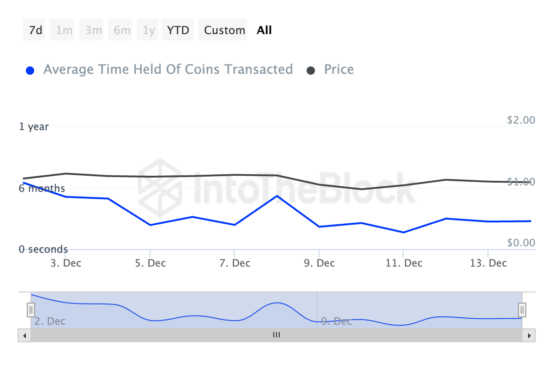Toggle the Price series visibility

[x=338, y=69]
